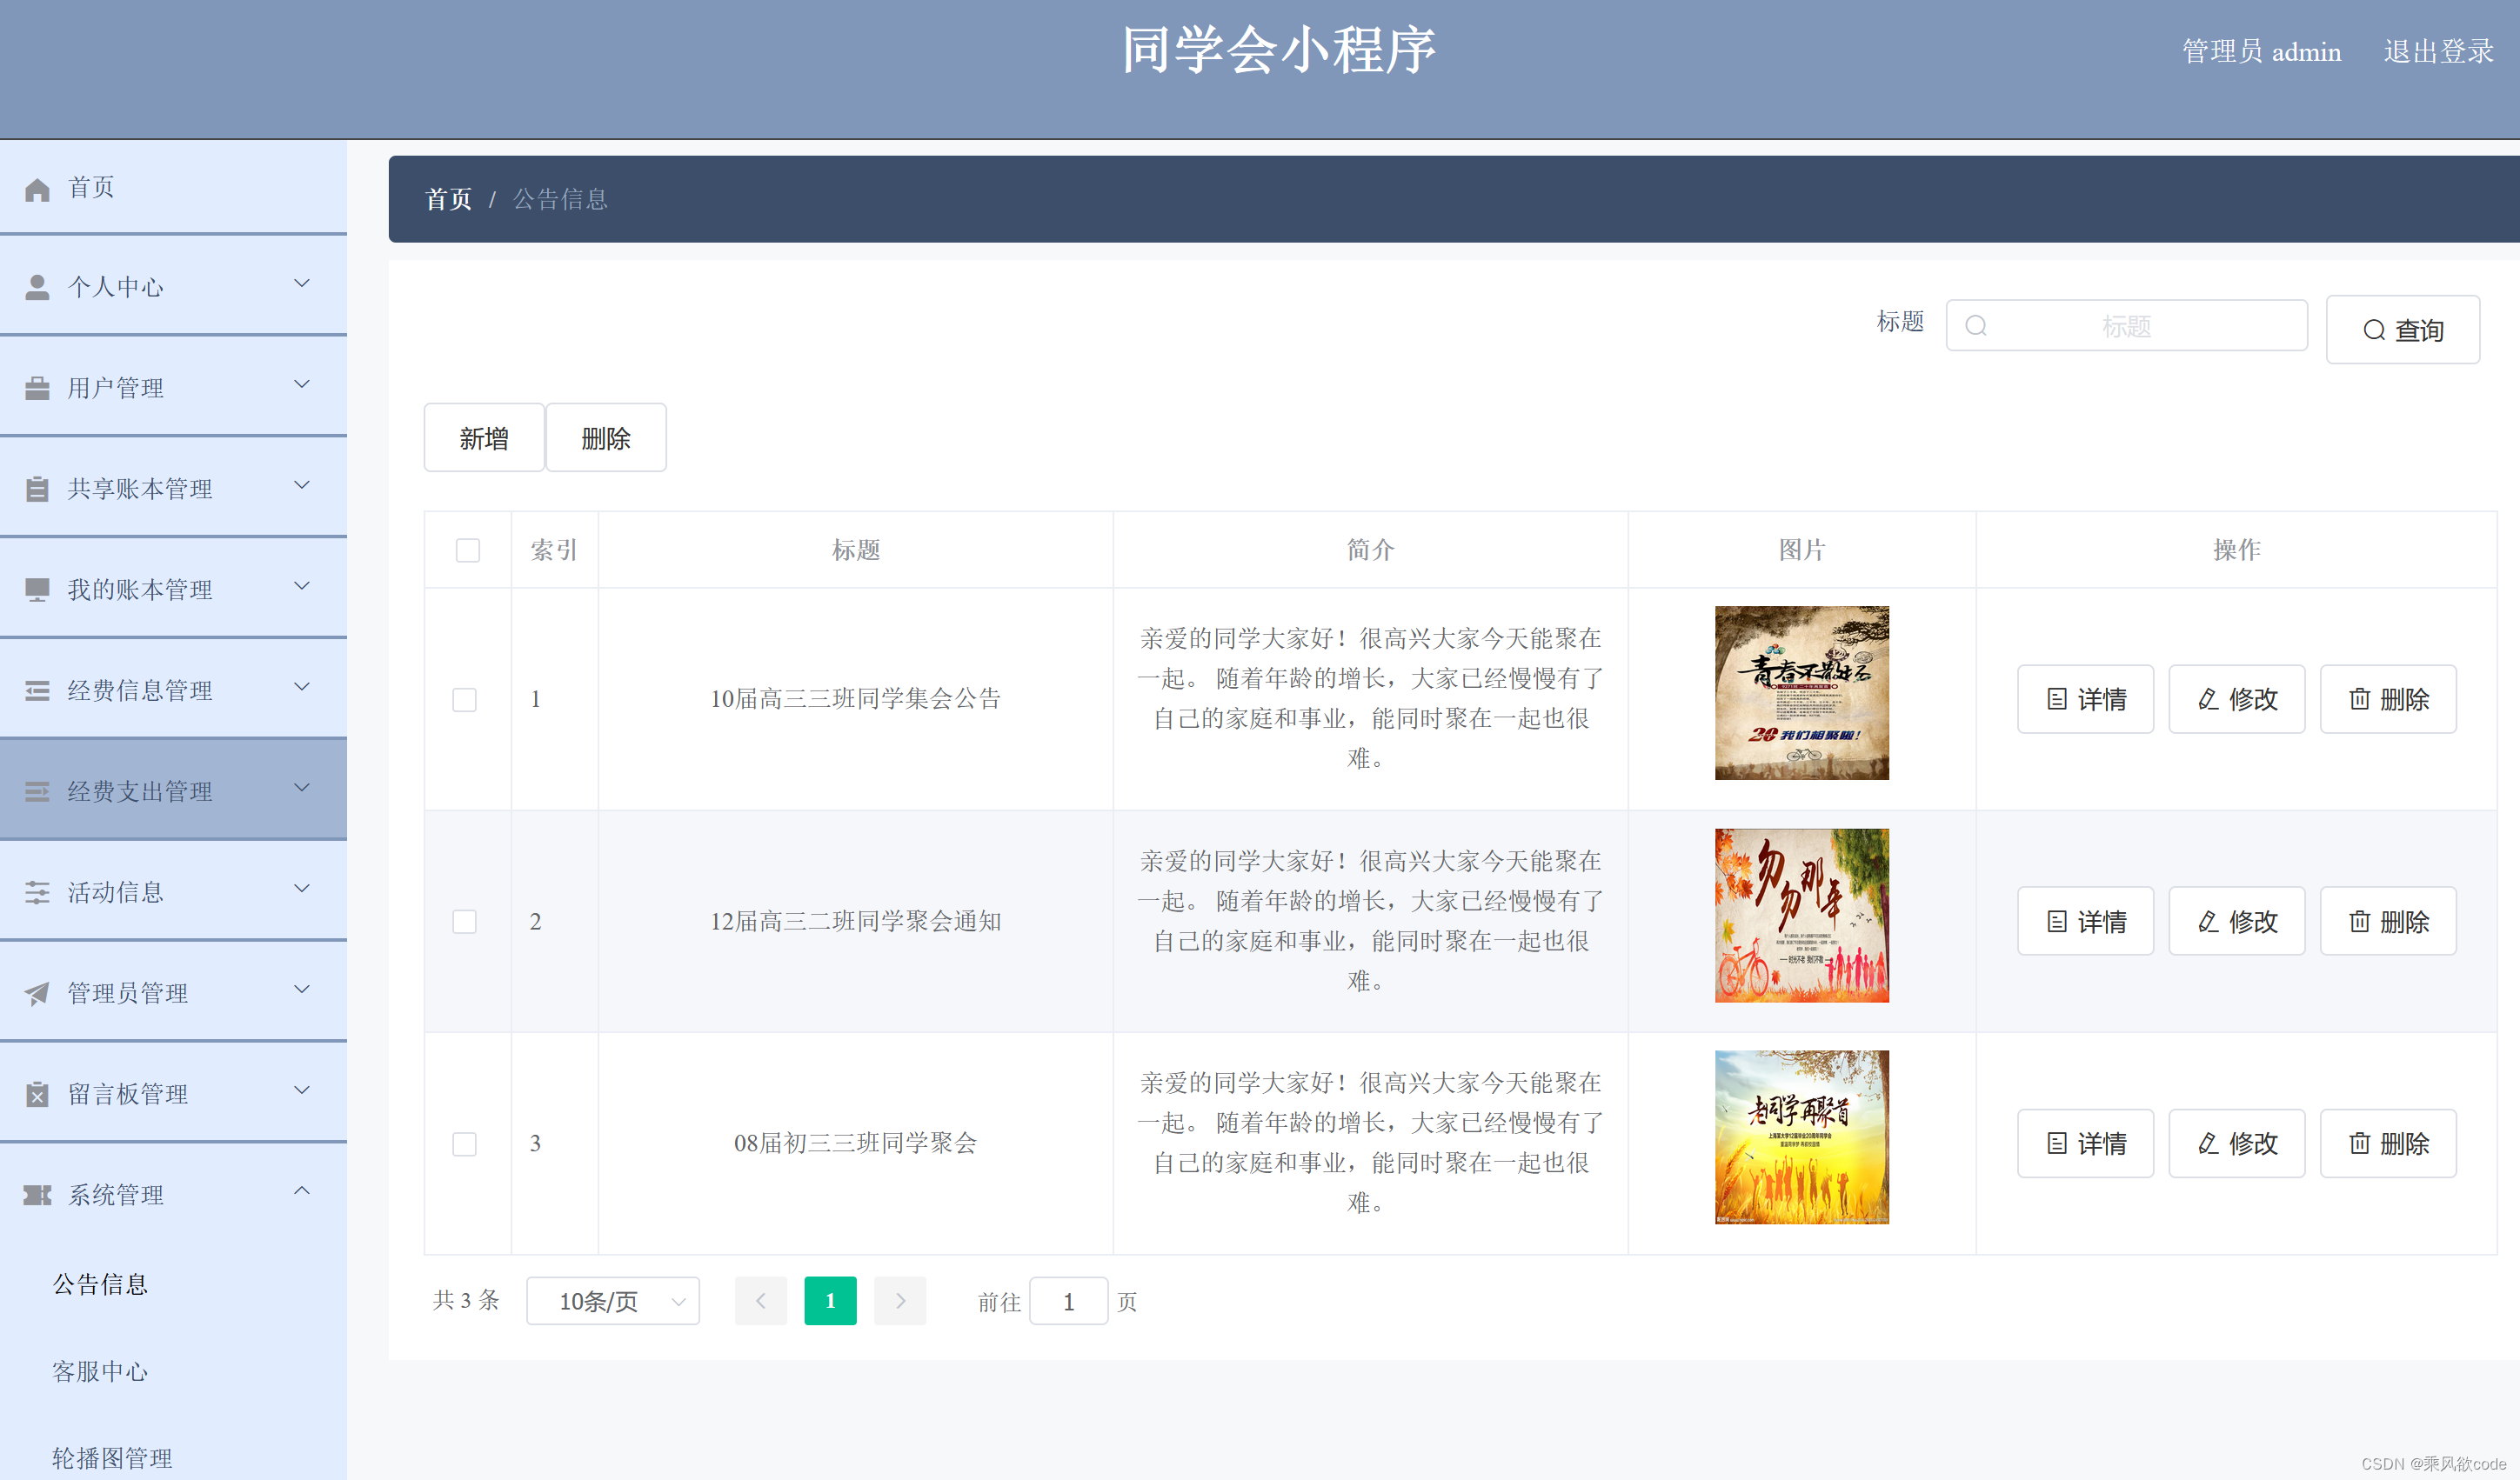The image size is (2520, 1480).
Task: Click the 前往 page number input field
Action: click(x=1068, y=1301)
